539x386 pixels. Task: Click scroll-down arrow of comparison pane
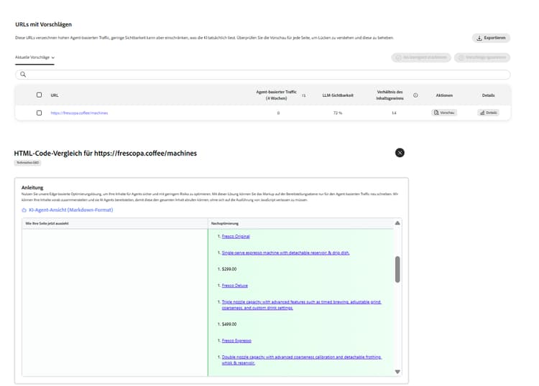click(x=397, y=372)
